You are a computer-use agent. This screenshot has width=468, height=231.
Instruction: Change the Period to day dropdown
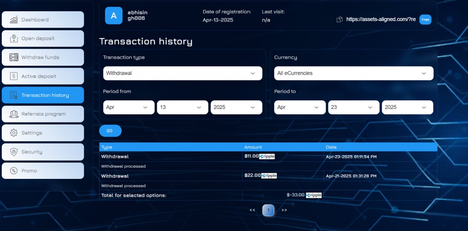coord(353,107)
